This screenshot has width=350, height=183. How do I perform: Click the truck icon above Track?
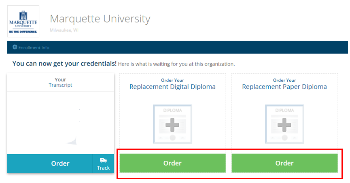point(103,160)
